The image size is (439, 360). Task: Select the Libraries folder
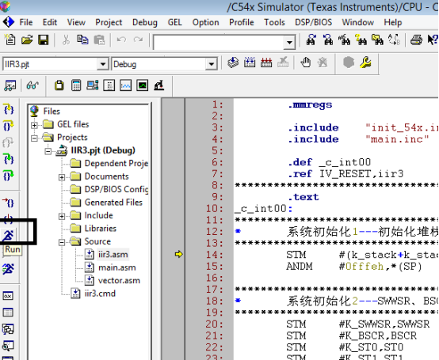point(100,229)
